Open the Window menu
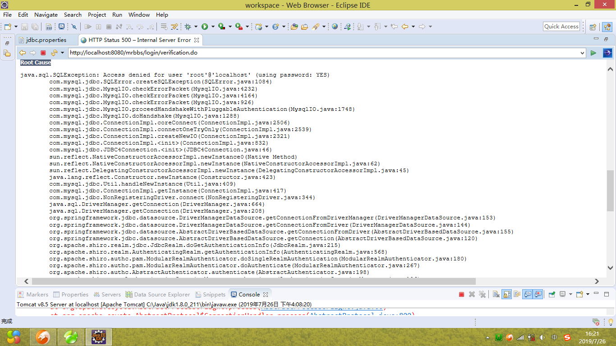Viewport: 616px width, 346px height. coord(139,14)
